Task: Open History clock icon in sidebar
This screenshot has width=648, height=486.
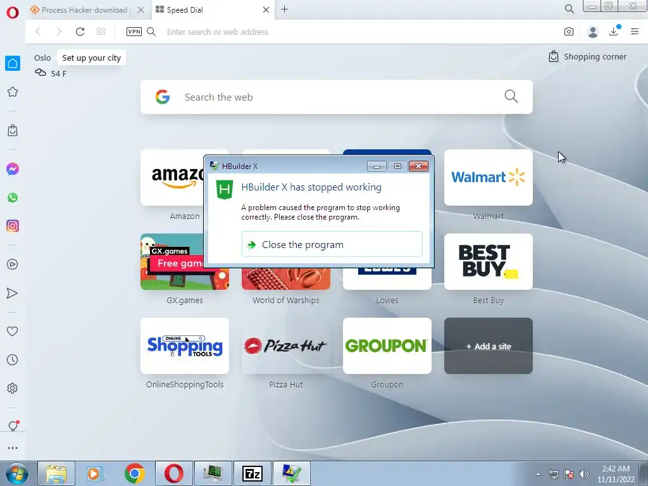Action: [13, 359]
